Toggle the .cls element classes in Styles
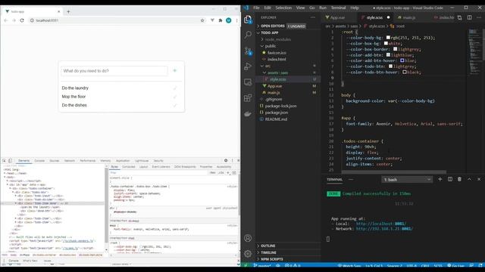Viewport: 485px width, 272px height. [x=221, y=173]
